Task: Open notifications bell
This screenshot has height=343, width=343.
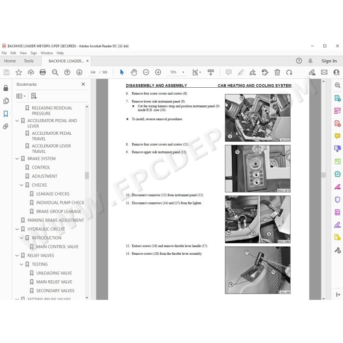Action: coord(310,61)
